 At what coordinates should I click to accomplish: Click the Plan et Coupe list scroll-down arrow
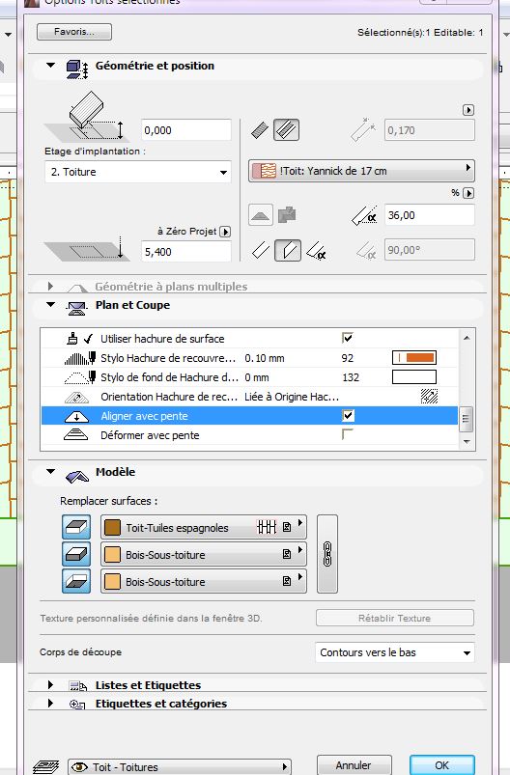click(467, 442)
